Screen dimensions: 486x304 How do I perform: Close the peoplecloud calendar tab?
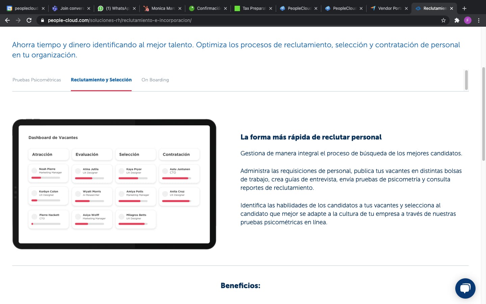43,8
